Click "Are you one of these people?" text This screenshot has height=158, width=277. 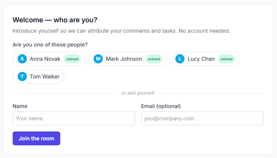coord(50,45)
